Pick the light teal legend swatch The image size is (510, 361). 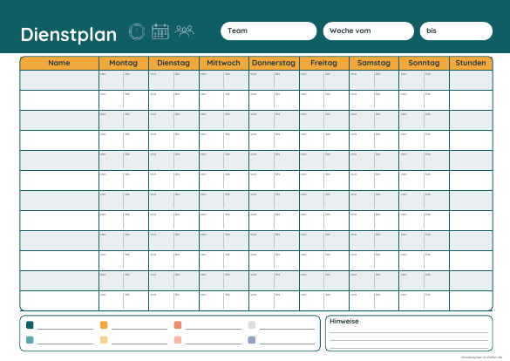pos(30,340)
